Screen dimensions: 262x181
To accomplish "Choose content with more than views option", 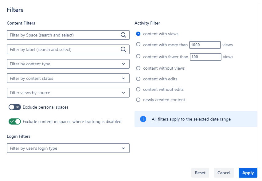I will point(138,44).
